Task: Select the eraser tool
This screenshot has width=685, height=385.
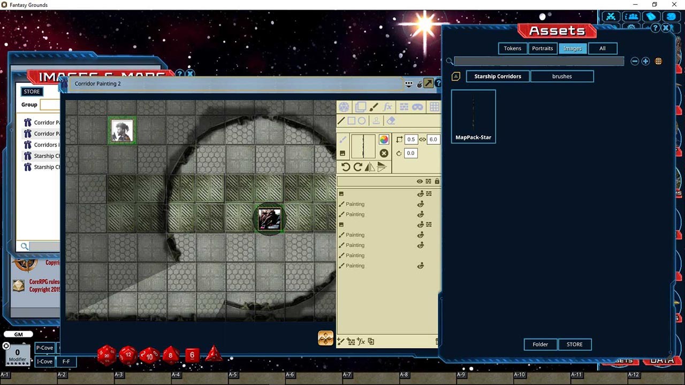Action: (391, 121)
